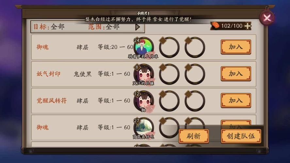View the level 24 leader avatar in 御魂 row
The image size is (290, 163).
tap(144, 47)
